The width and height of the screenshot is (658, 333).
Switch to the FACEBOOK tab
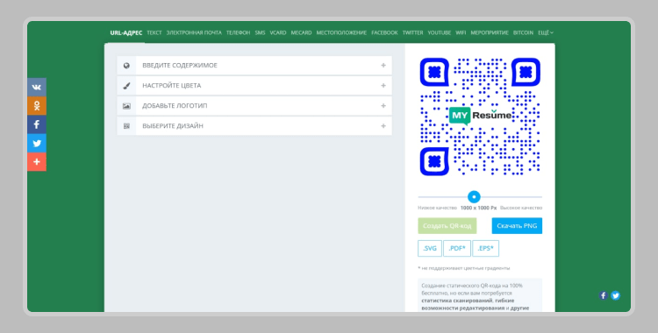pyautogui.click(x=384, y=32)
